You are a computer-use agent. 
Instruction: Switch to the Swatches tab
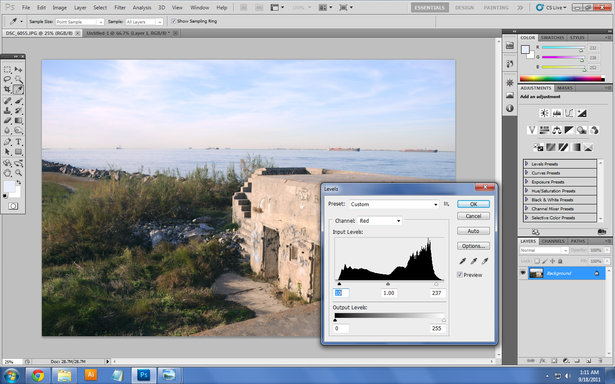tap(552, 38)
